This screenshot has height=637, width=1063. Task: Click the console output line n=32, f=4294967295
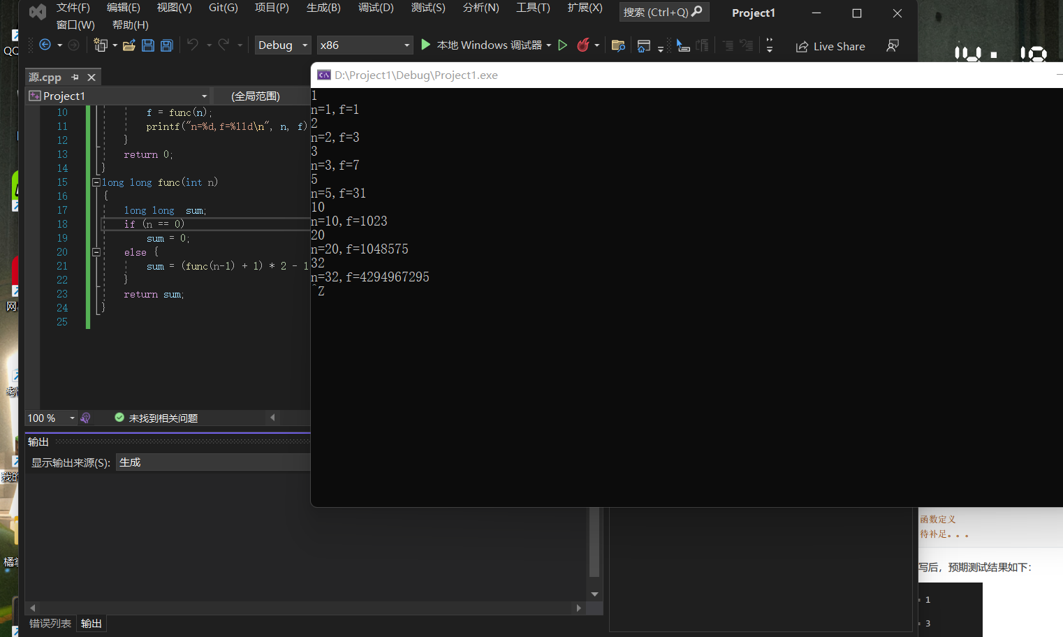point(370,277)
